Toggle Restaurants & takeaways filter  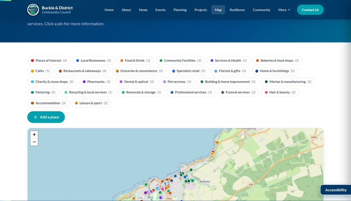83,71
